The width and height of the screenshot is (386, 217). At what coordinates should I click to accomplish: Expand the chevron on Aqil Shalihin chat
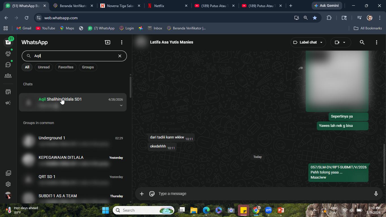click(x=121, y=105)
